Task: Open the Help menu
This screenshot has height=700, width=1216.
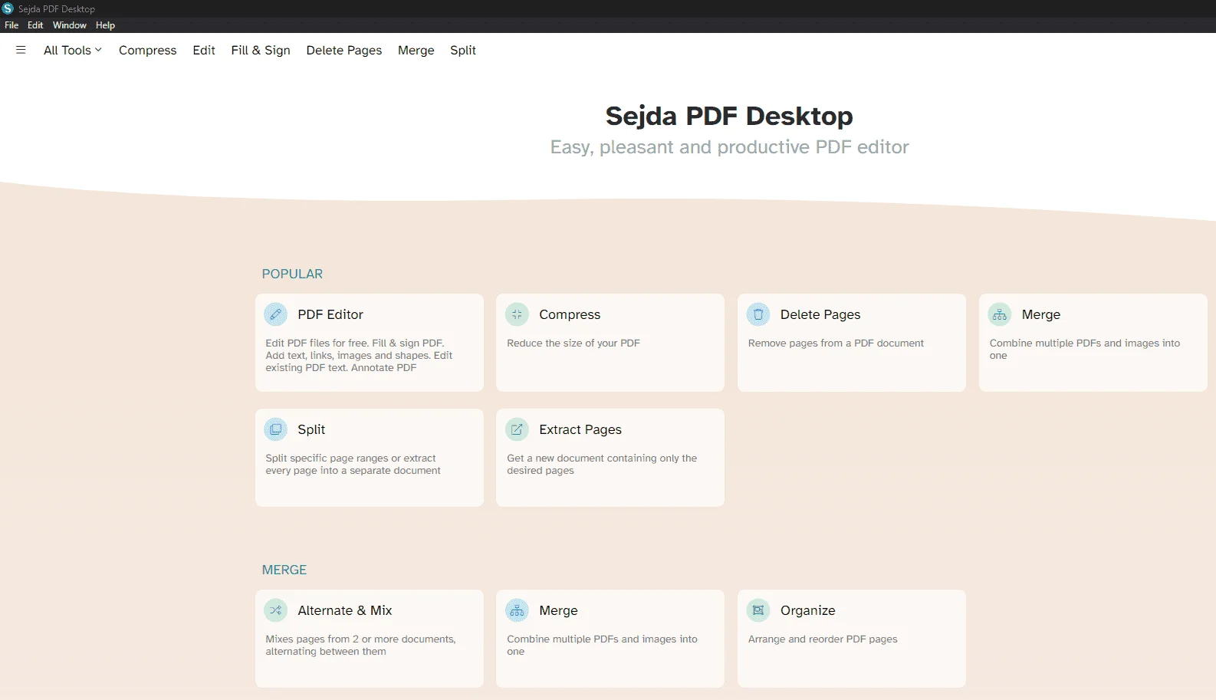Action: coord(105,25)
